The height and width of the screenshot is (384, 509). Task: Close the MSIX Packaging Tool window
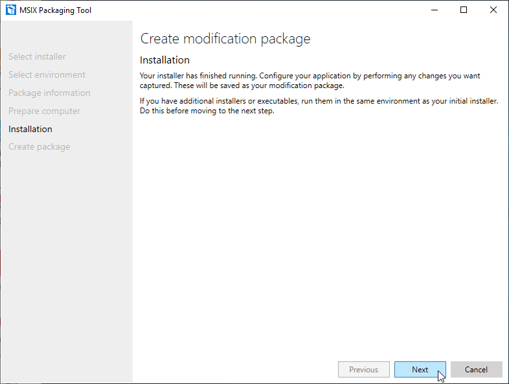(x=493, y=10)
